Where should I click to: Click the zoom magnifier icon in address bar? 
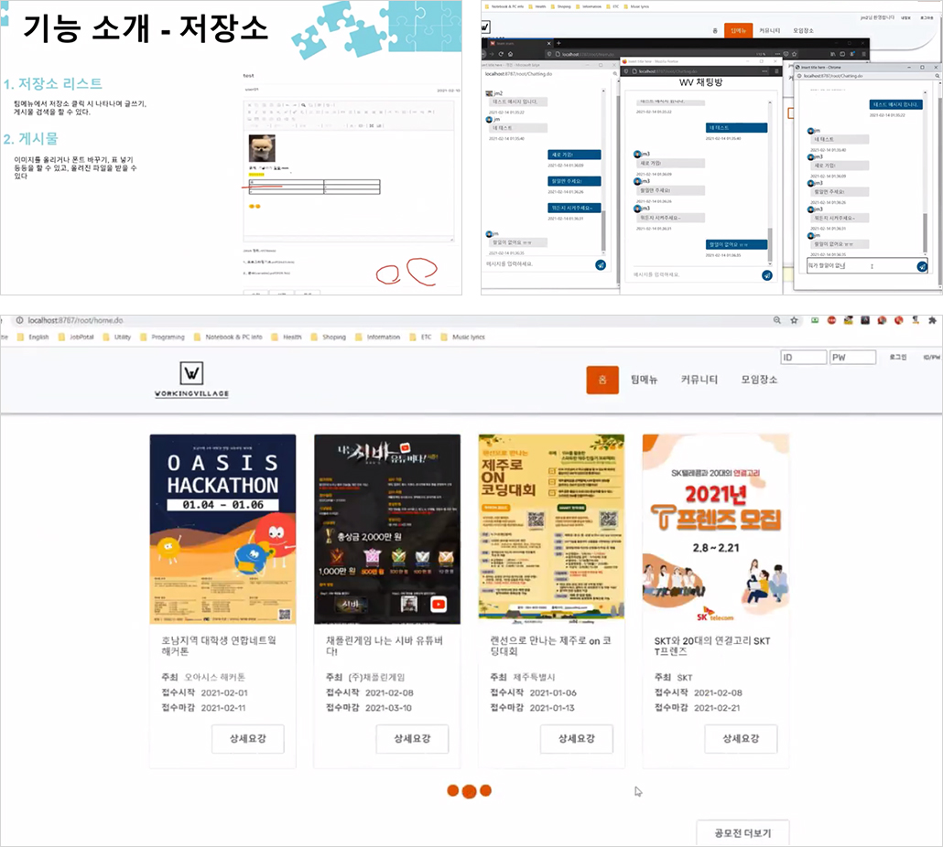[777, 320]
